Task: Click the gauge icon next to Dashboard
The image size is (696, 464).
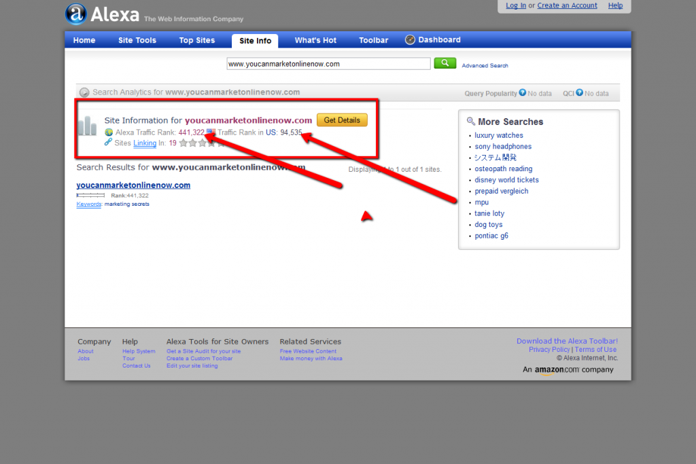Action: 410,39
